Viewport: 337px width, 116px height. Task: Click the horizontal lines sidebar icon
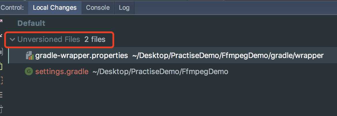point(1,94)
